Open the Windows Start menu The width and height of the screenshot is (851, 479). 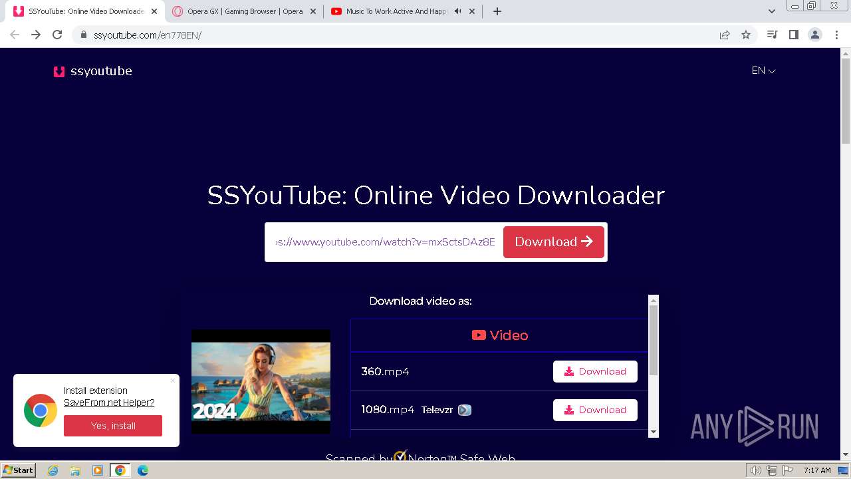18,470
